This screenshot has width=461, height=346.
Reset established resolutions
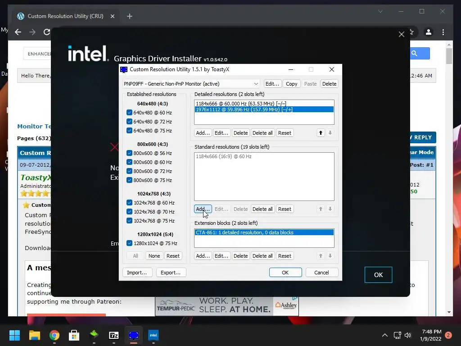(173, 256)
